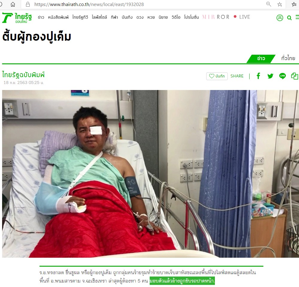The height and width of the screenshot is (287, 299).
Task: Share article on Facebook
Action: [258, 76]
